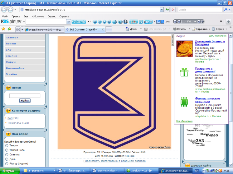Image resolution: width=233 pixels, height=174 pixels.
Task: Click the BS.player toolbar logo
Action: point(12,22)
